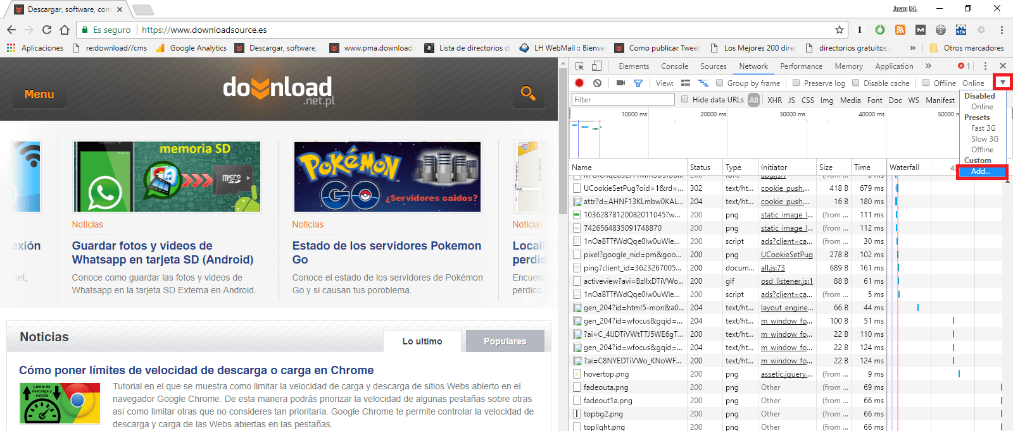This screenshot has height=431, width=1013.
Task: Click the browser address bar URL
Action: [x=204, y=30]
